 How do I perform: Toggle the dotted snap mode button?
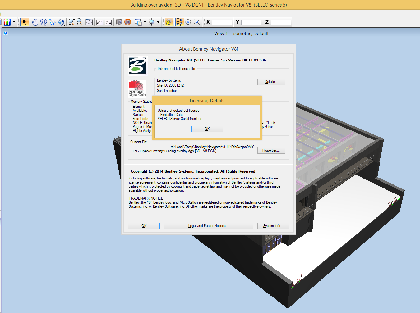[x=179, y=22]
